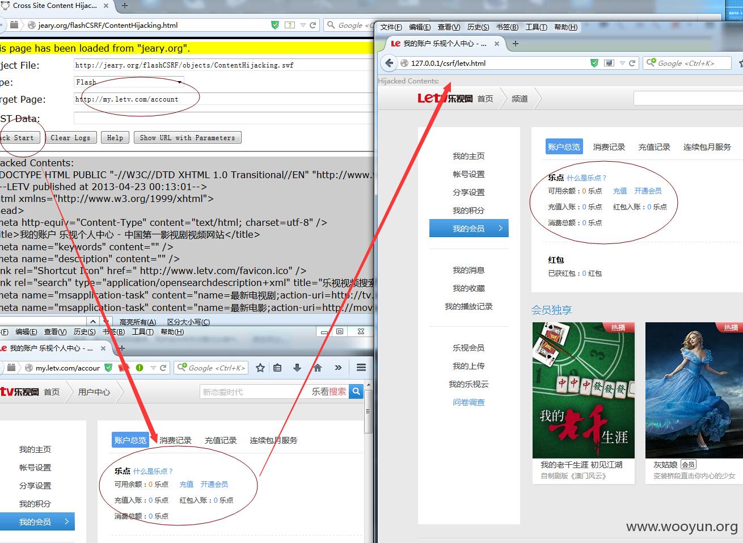The height and width of the screenshot is (543, 743).
Task: Click the green shield icon in jeary.org address bar
Action: [275, 25]
